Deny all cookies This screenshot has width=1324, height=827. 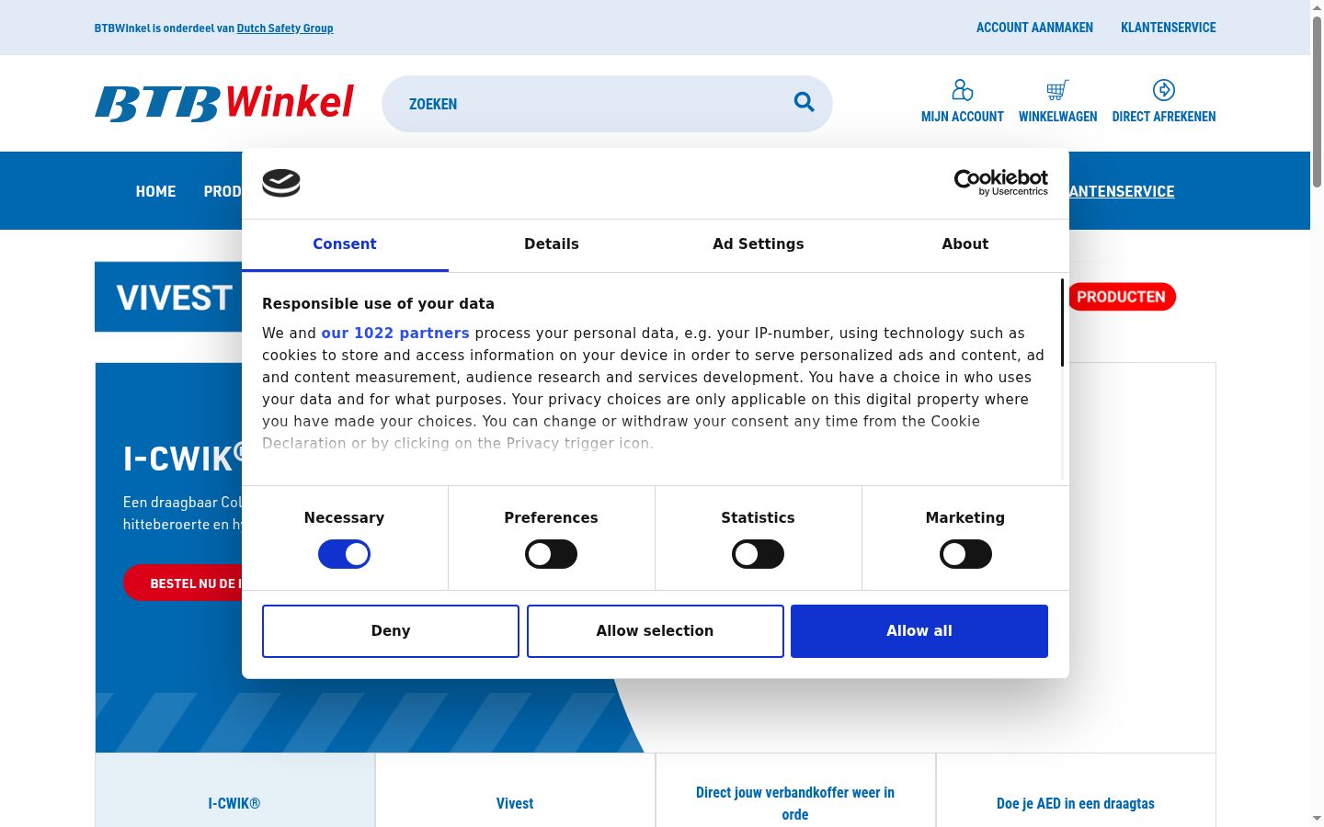pos(391,631)
